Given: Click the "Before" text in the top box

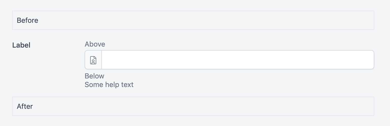Looking at the screenshot, I should (27, 20).
